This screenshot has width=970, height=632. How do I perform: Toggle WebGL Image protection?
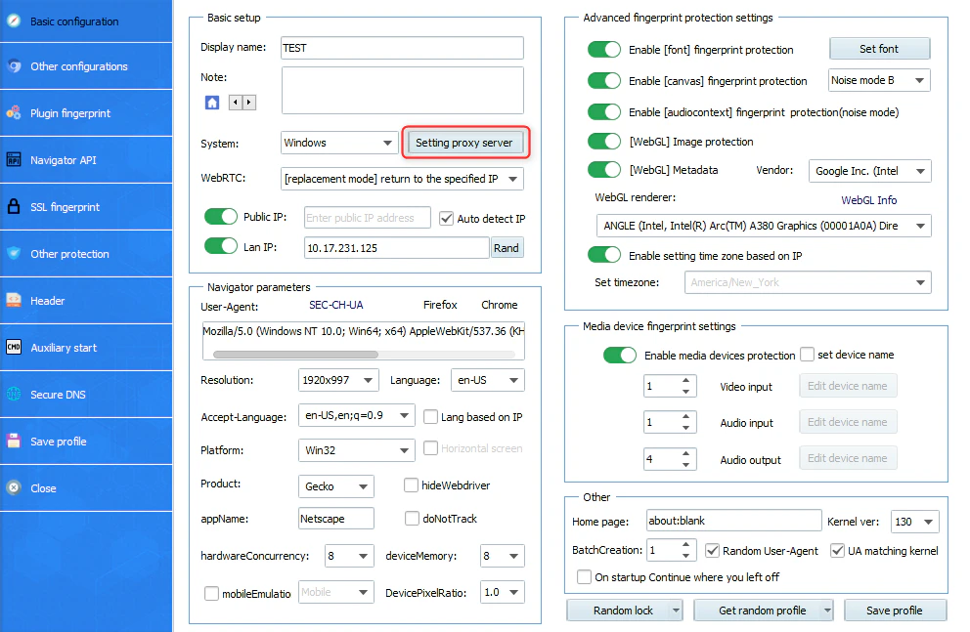coord(603,142)
